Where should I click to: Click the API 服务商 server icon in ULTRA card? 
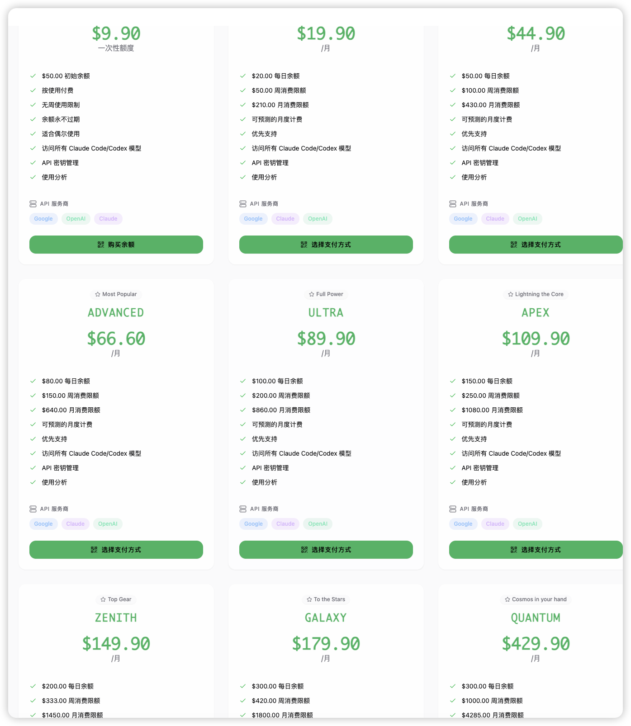pyautogui.click(x=243, y=509)
